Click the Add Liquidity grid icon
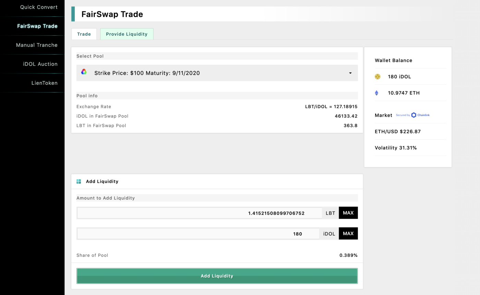Viewport: 480px width, 295px height. click(79, 181)
